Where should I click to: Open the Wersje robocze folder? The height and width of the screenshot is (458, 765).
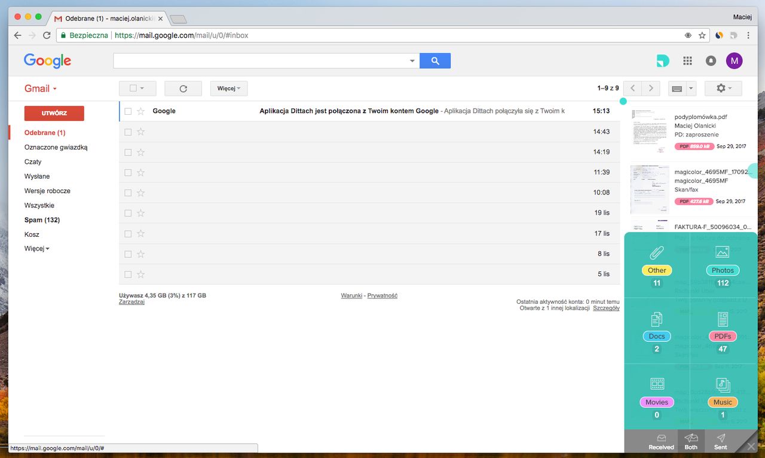click(x=47, y=191)
